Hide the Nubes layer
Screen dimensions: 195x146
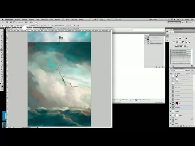coord(170,123)
